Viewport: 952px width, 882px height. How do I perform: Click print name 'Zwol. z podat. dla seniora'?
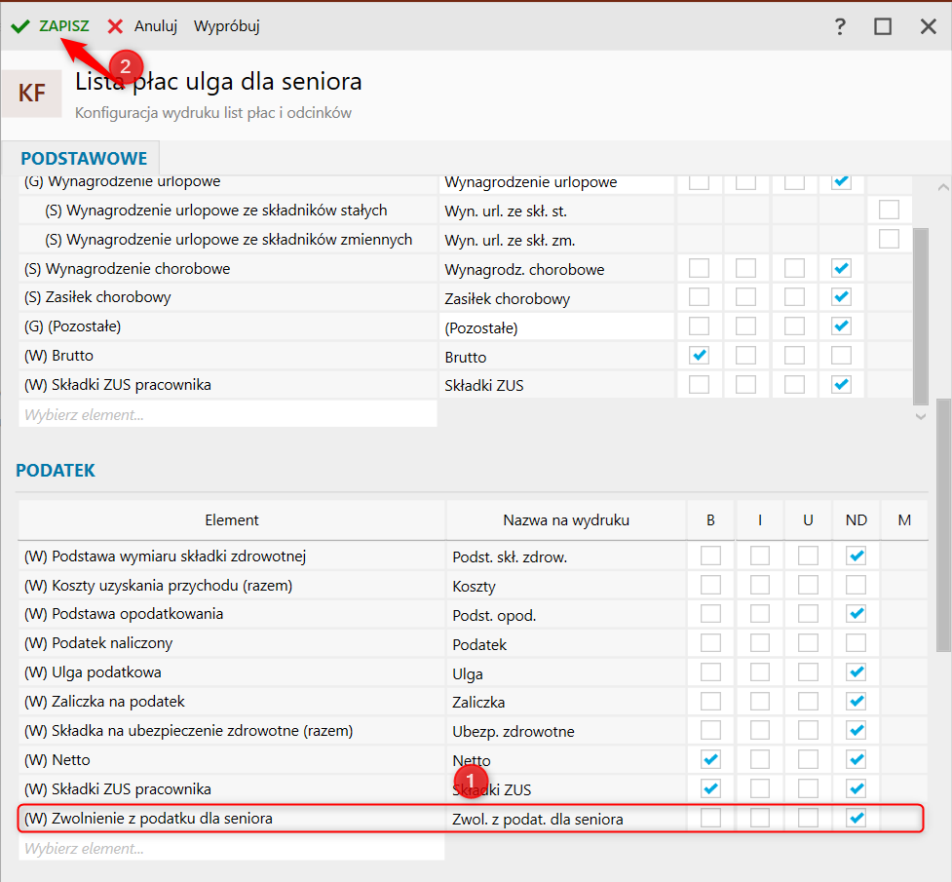click(x=537, y=820)
